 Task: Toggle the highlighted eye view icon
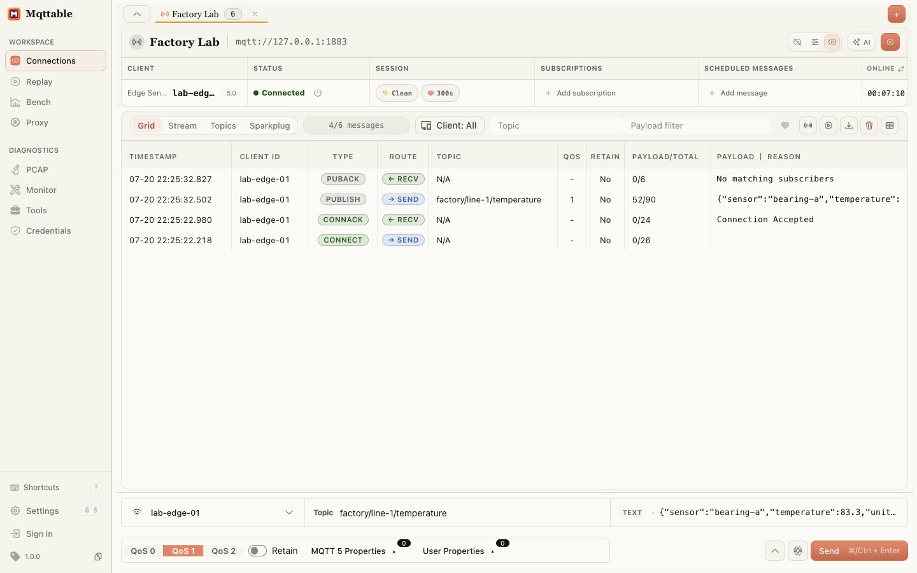[832, 42]
